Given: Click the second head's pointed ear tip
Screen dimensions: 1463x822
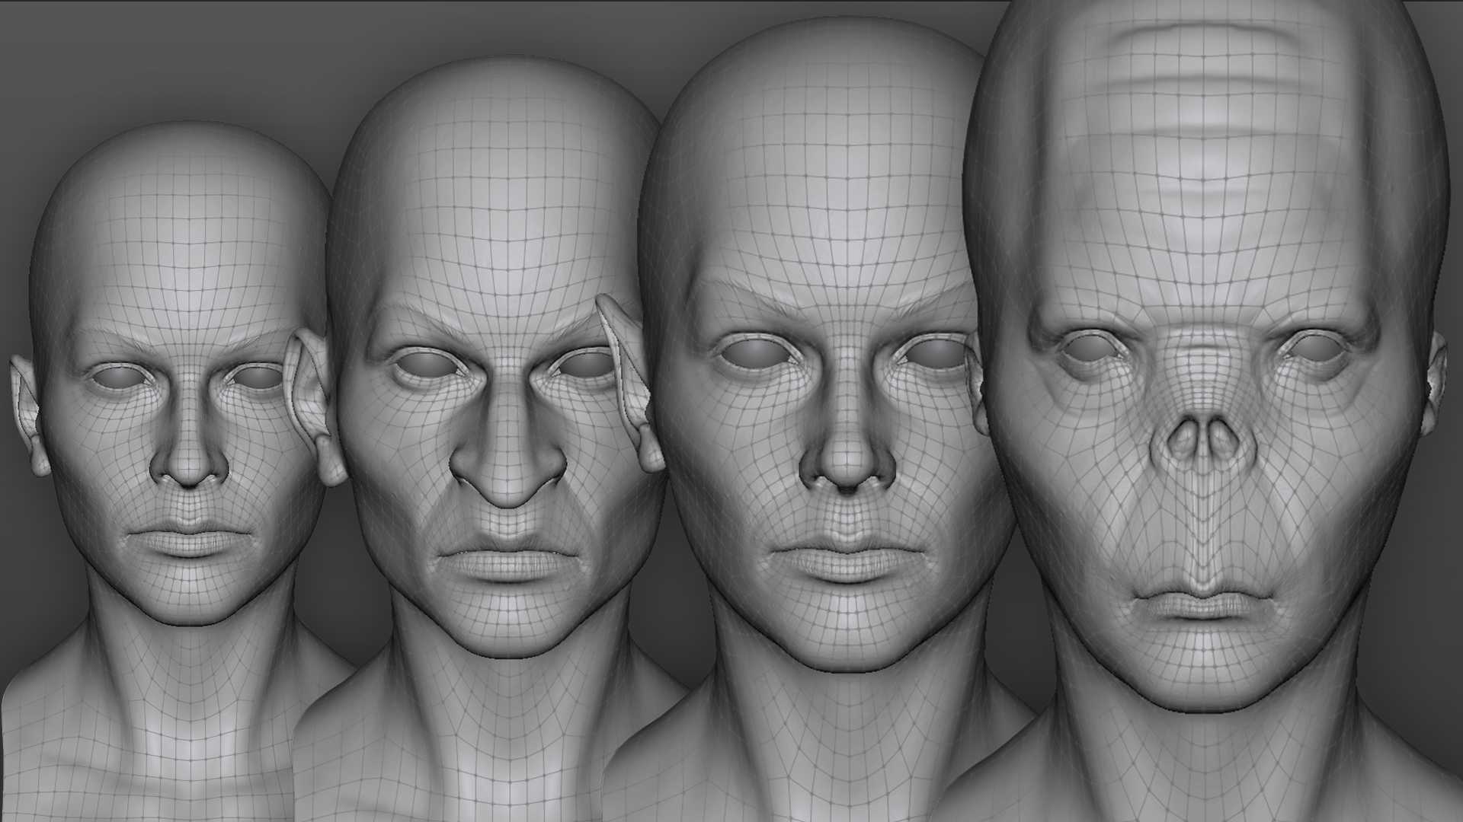Looking at the screenshot, I should coord(604,302).
